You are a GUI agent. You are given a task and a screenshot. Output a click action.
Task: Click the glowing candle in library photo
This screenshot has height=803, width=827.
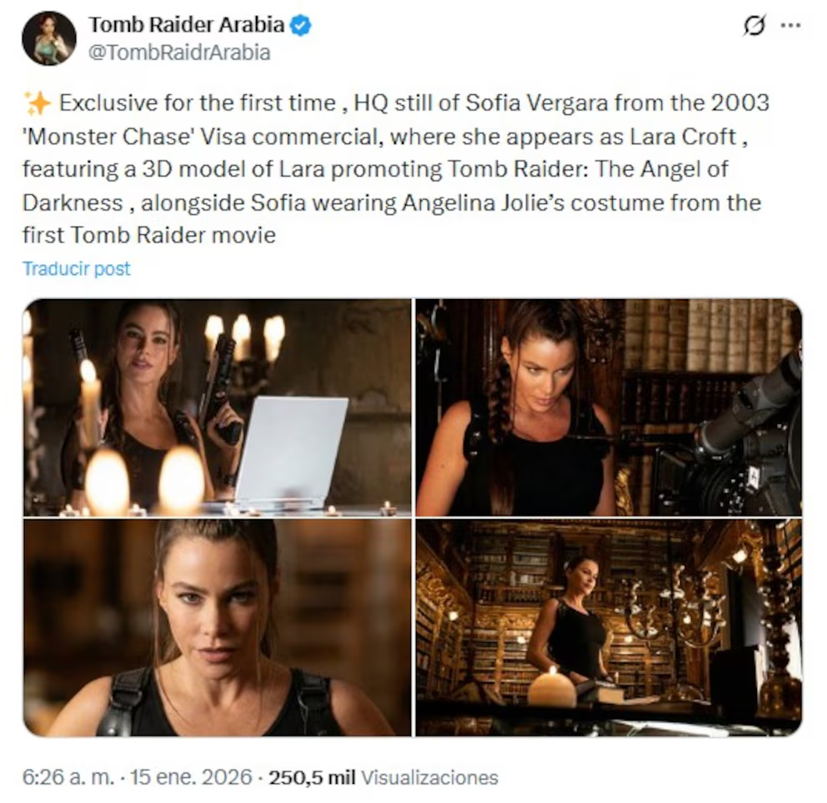tap(552, 687)
